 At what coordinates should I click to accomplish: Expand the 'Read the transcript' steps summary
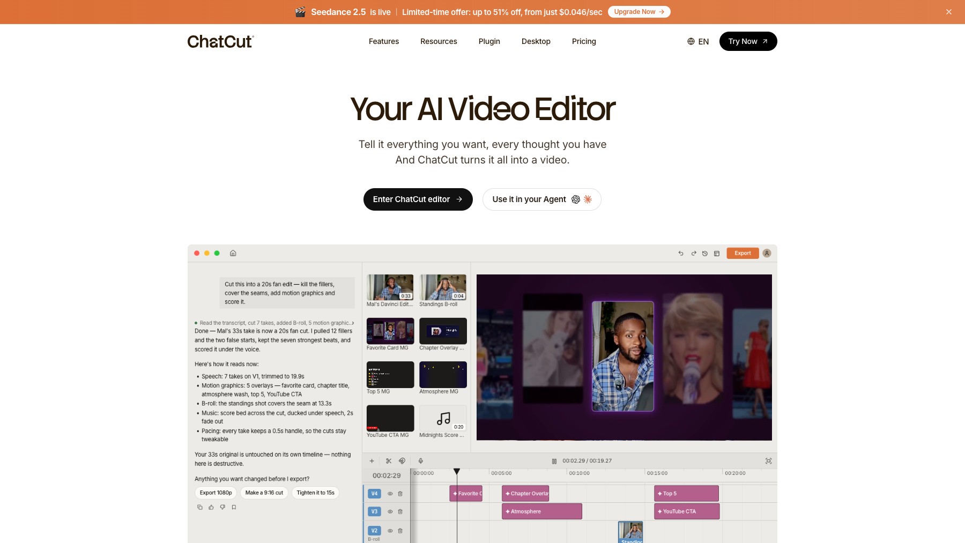pyautogui.click(x=274, y=323)
